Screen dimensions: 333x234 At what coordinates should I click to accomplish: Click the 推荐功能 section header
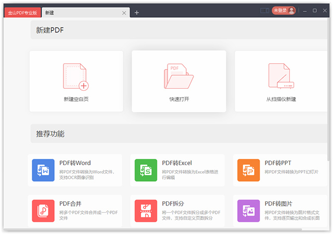pos(178,134)
